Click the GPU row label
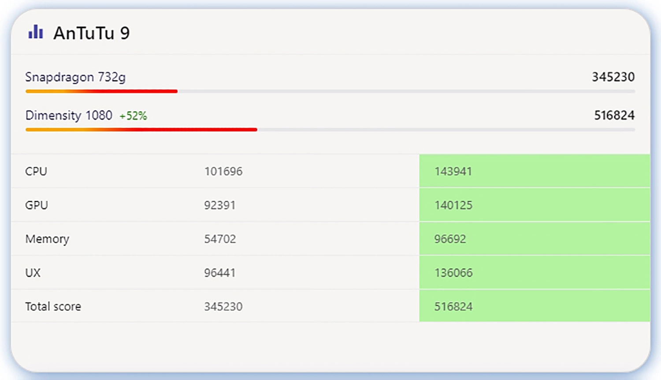 pos(37,205)
